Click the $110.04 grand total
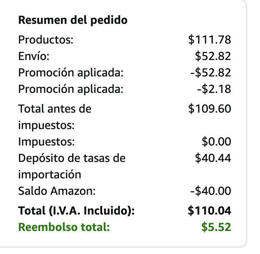Screen dimensions: 260x254 click(x=210, y=210)
